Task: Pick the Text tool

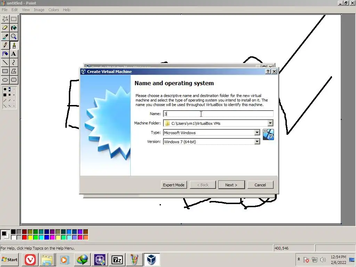Action: (x=14, y=54)
